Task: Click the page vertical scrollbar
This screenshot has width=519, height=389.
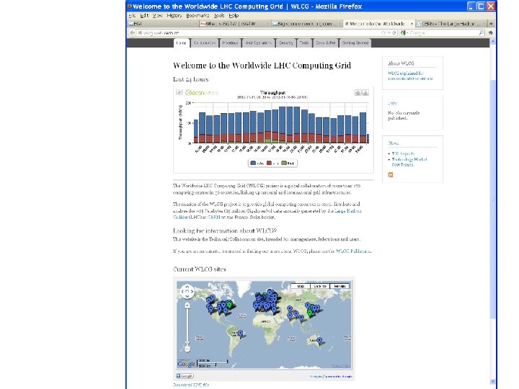Action: [492, 199]
